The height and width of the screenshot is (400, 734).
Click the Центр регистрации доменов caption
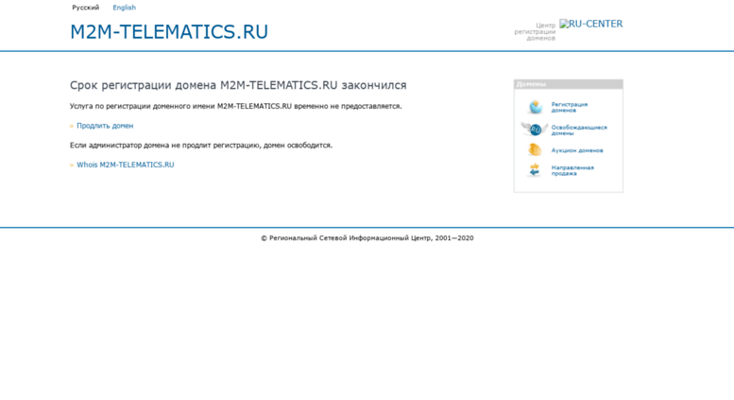coord(535,31)
